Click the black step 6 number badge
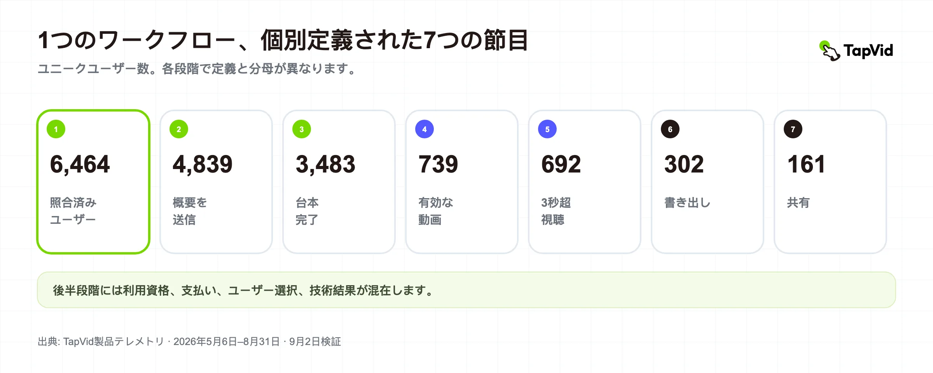This screenshot has height=373, width=933. point(670,129)
